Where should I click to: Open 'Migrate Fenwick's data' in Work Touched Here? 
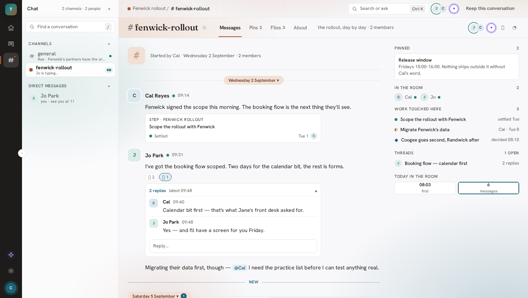click(457, 130)
